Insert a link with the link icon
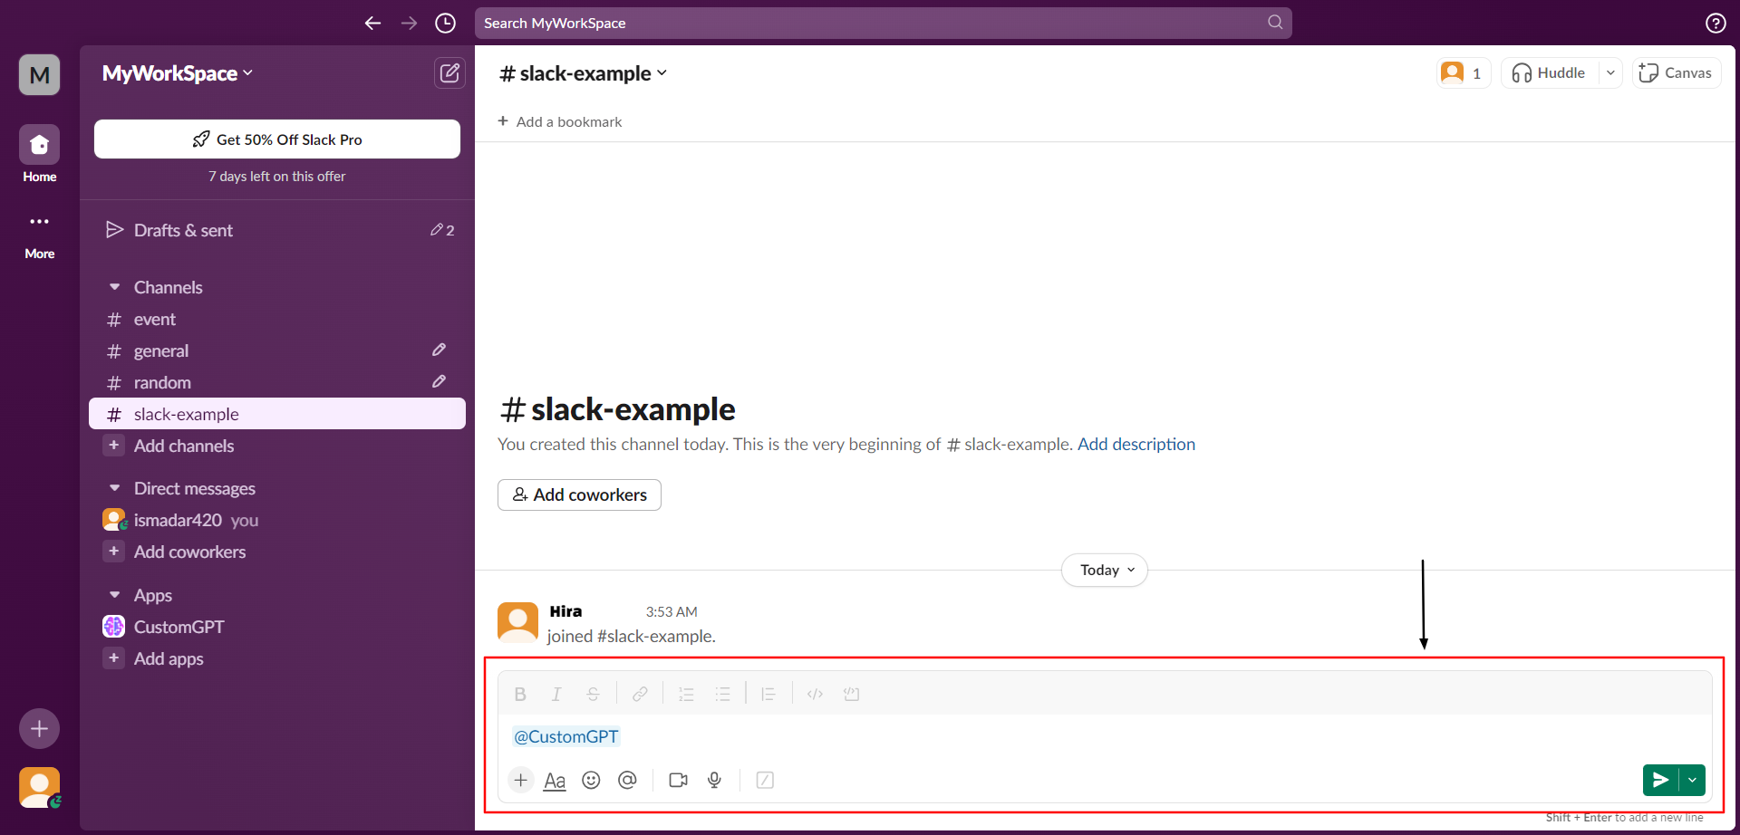 (640, 694)
